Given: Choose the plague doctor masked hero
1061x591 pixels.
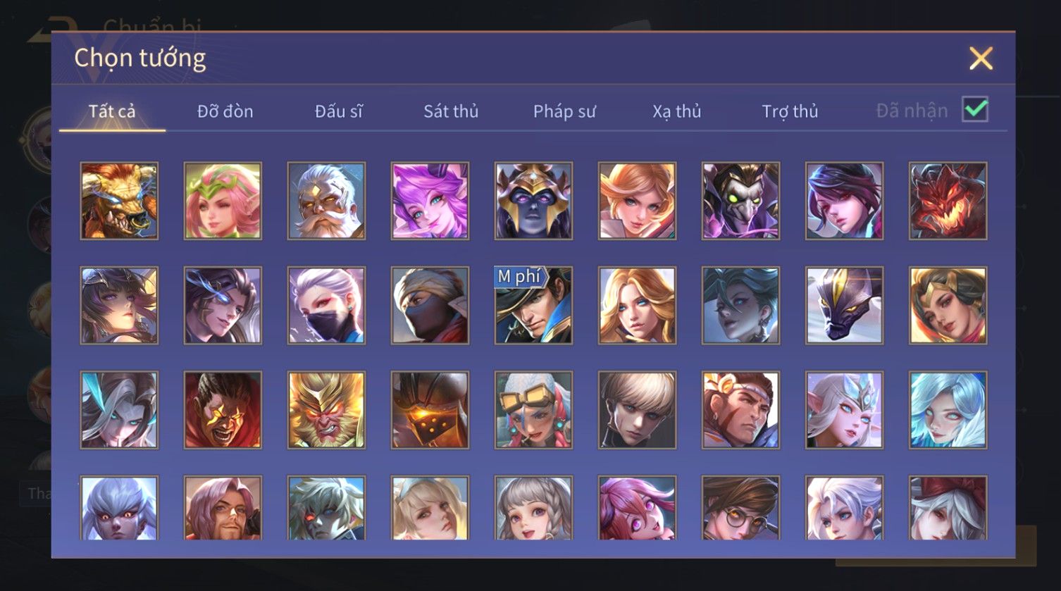Looking at the screenshot, I should click(x=740, y=201).
